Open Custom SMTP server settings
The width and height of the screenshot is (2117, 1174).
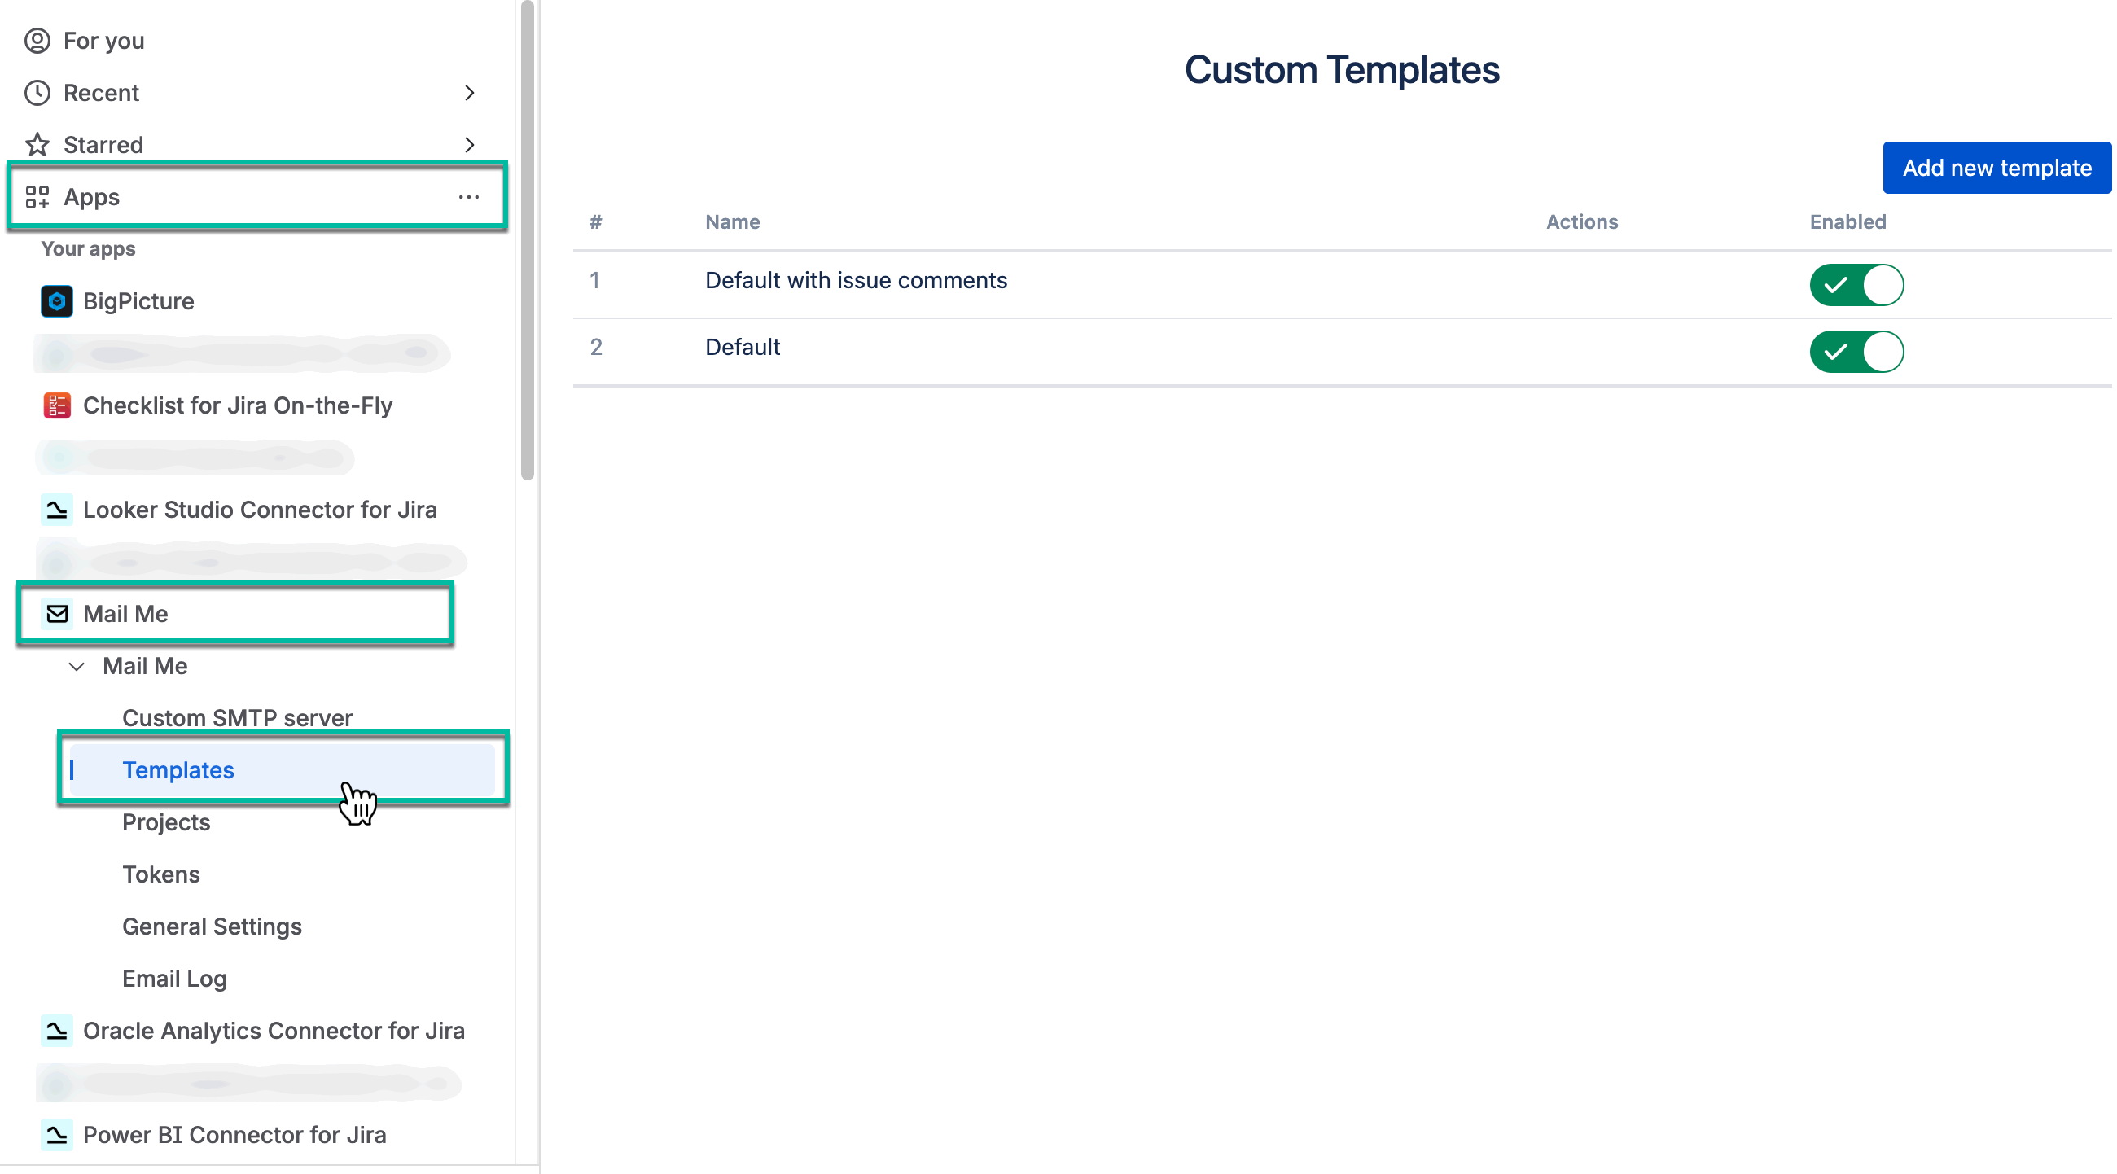tap(237, 718)
